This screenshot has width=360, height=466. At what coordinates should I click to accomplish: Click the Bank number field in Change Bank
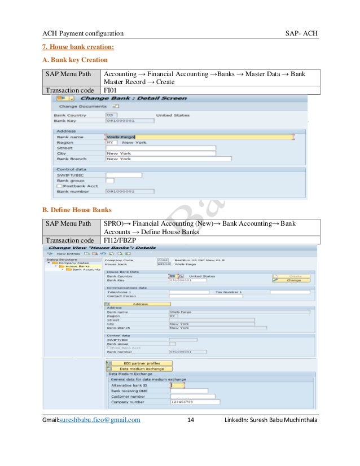[x=130, y=191]
